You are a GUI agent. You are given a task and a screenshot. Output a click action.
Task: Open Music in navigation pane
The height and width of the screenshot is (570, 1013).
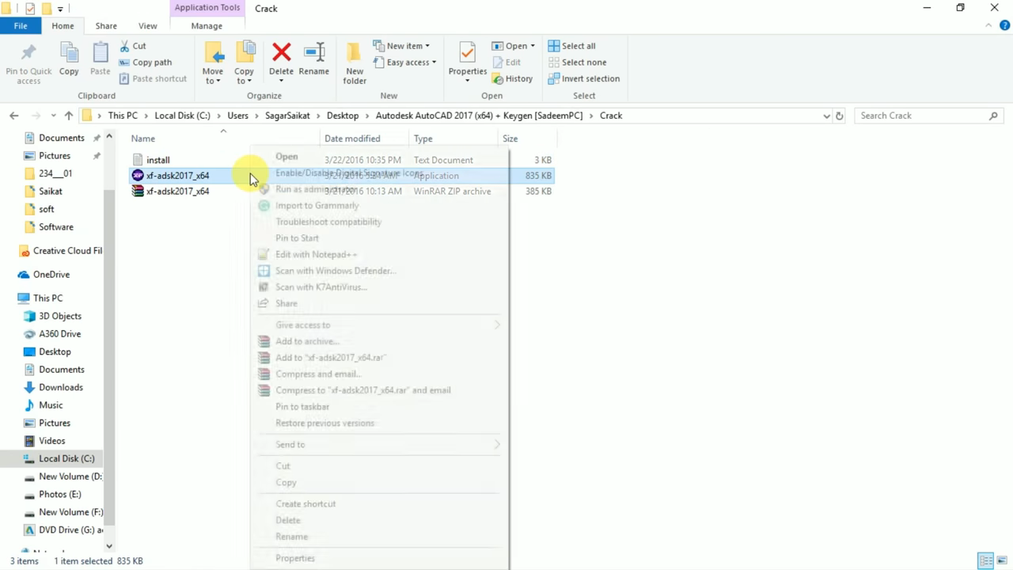(x=51, y=405)
